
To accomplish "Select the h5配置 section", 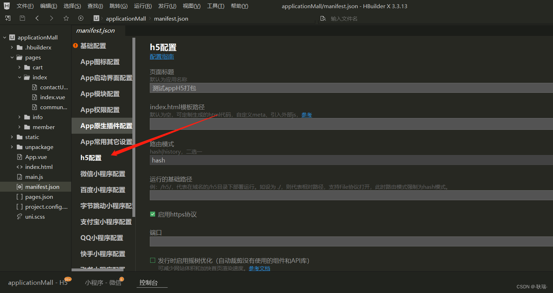I will point(91,158).
